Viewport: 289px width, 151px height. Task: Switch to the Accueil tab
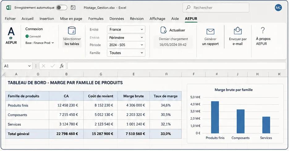point(28,18)
